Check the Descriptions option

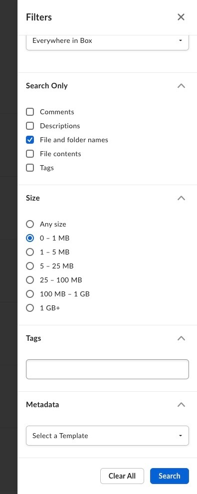30,126
